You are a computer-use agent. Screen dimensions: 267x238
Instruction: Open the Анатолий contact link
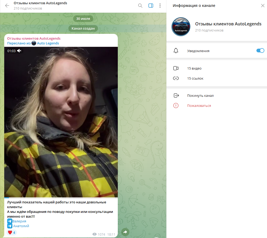(21, 226)
